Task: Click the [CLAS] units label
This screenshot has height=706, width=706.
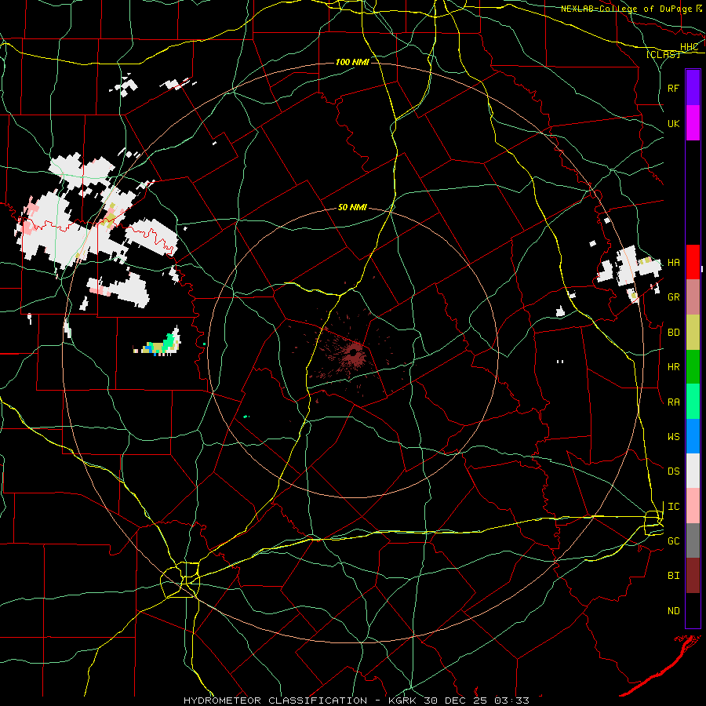Action: pyautogui.click(x=663, y=54)
